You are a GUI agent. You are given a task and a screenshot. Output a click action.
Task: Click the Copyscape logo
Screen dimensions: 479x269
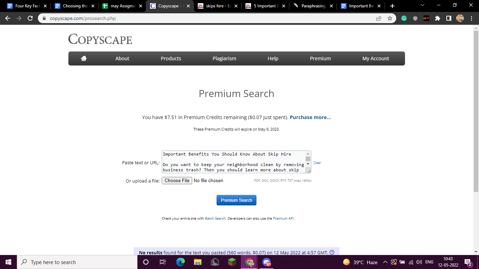(x=100, y=39)
